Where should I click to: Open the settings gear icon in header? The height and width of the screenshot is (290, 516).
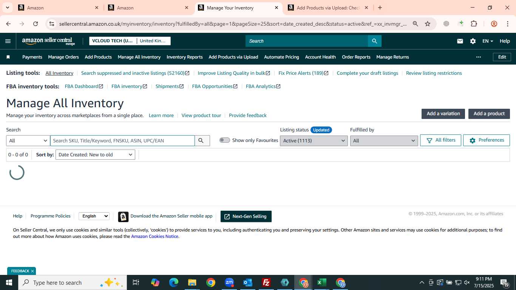tap(473, 41)
